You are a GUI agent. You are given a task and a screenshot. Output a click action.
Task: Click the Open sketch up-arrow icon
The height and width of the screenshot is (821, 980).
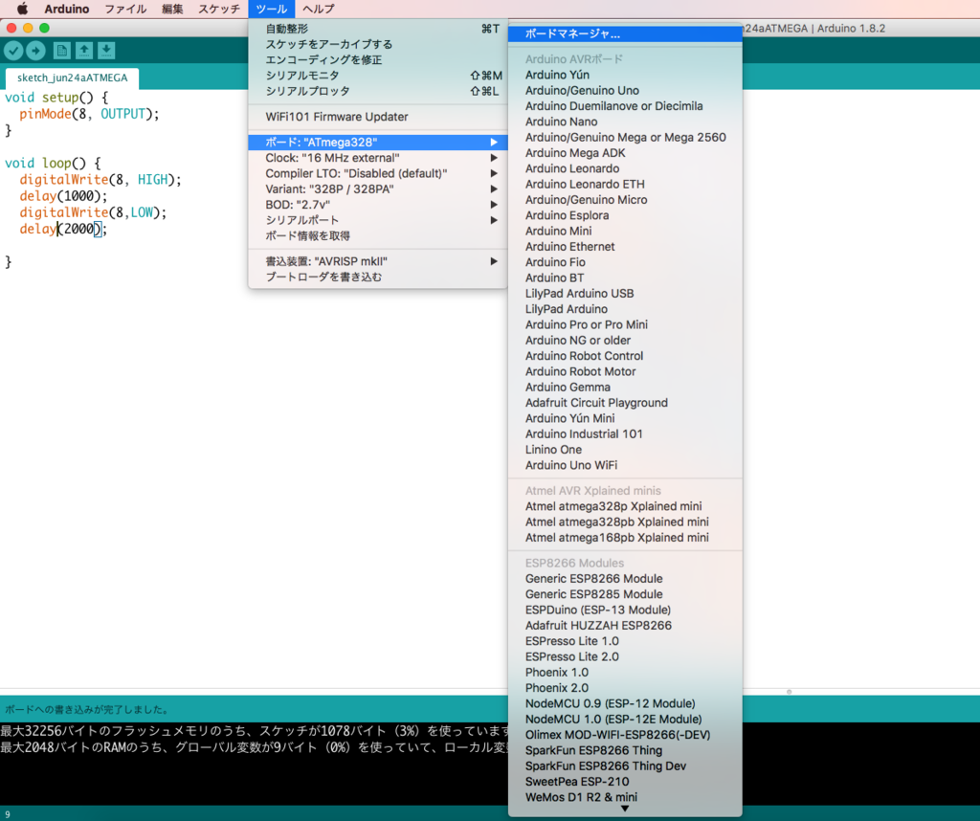[84, 51]
